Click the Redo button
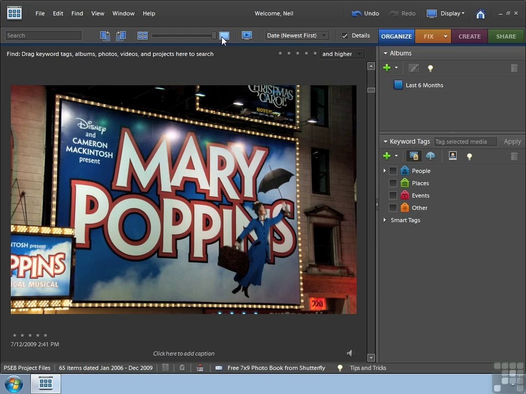 [402, 13]
